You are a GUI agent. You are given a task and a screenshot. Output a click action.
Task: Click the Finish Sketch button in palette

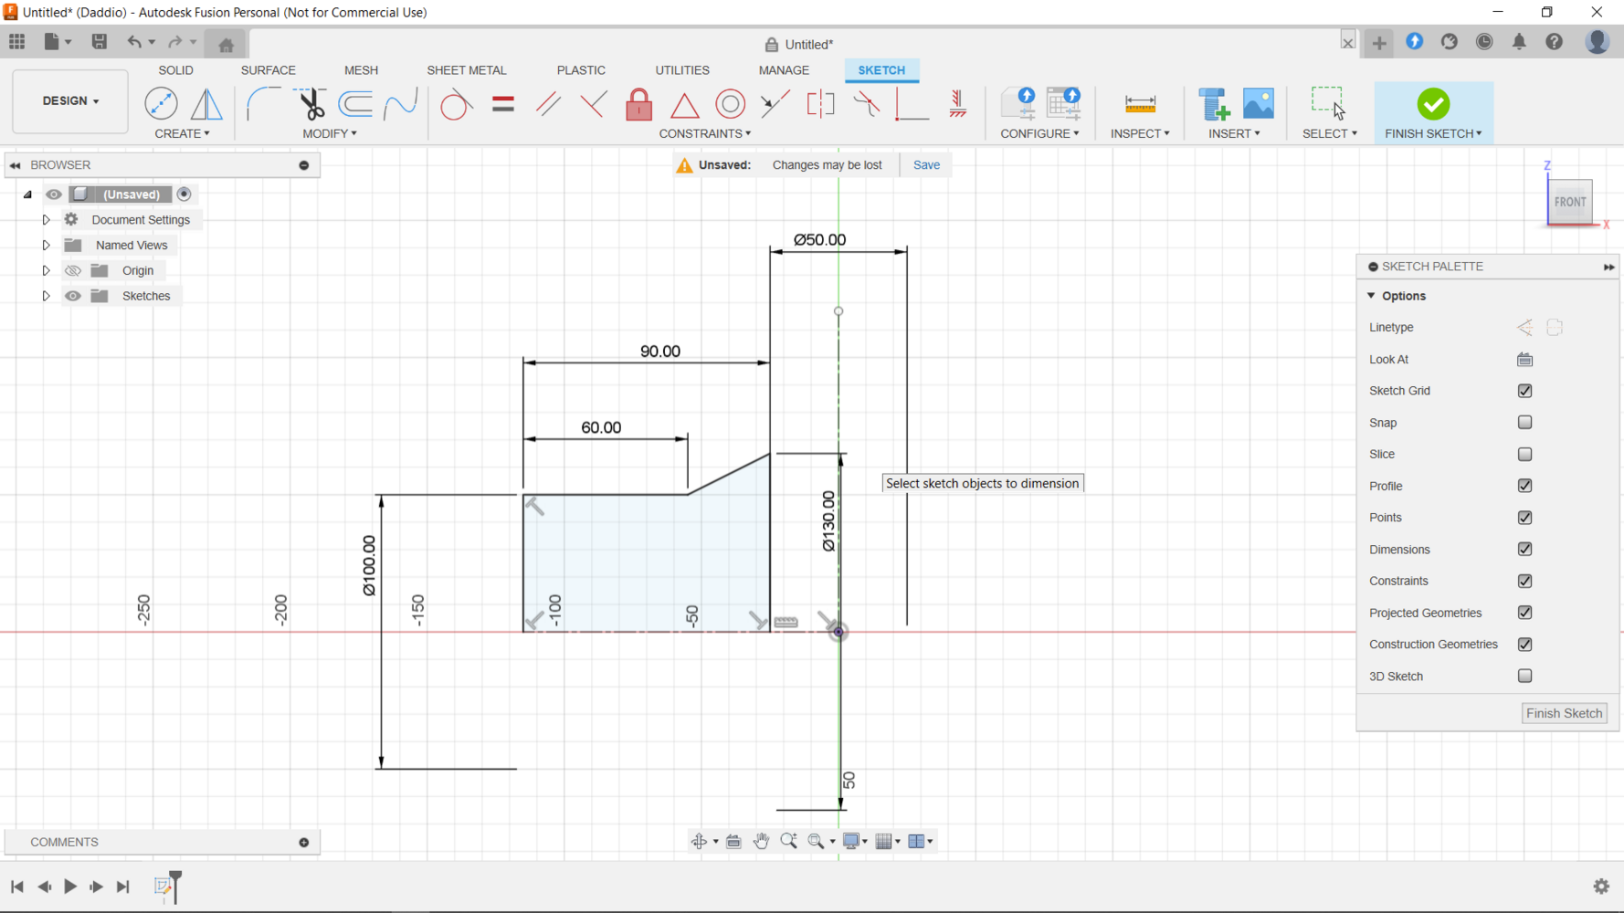[x=1564, y=713]
